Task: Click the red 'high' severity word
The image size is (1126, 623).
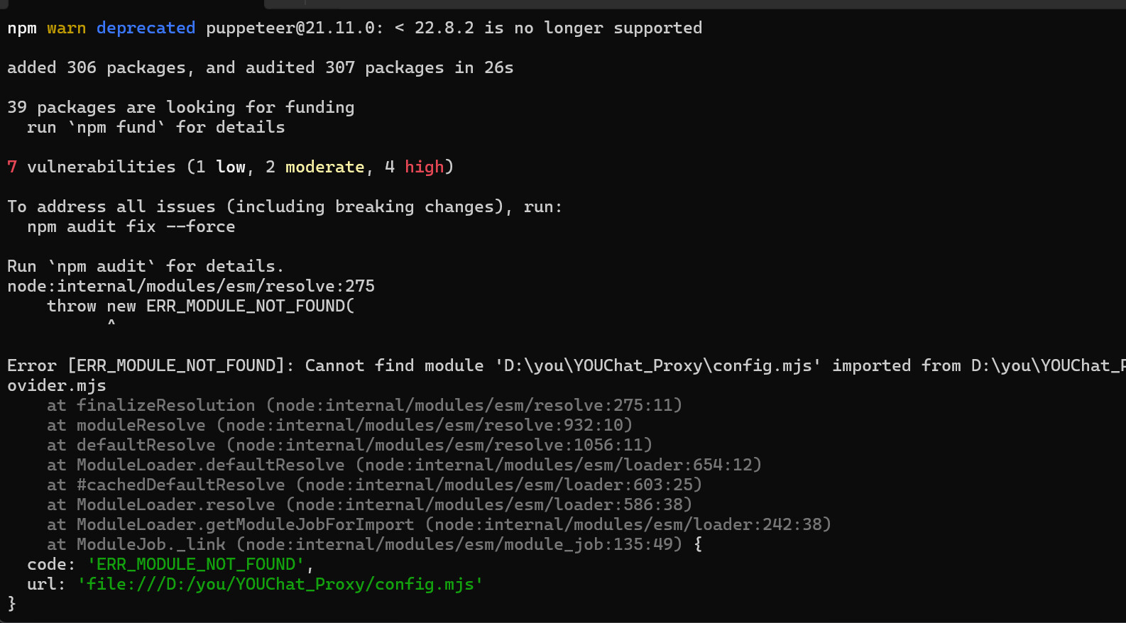Action: pyautogui.click(x=424, y=167)
